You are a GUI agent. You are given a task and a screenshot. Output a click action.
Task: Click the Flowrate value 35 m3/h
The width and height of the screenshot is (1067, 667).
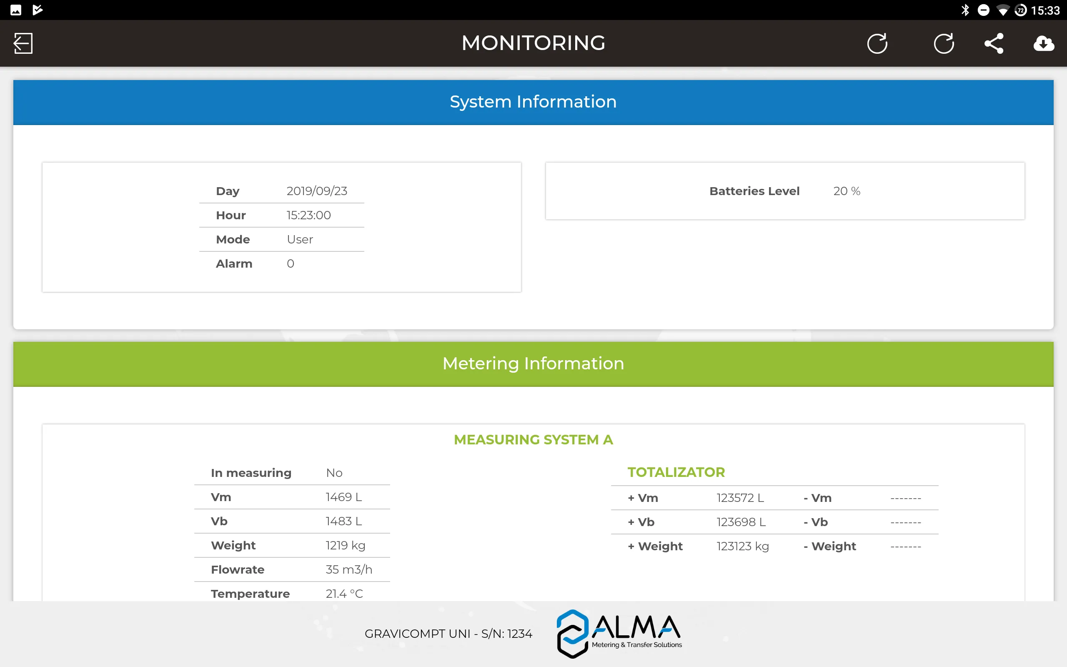coord(349,569)
